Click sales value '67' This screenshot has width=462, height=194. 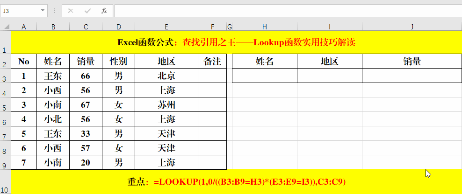click(86, 104)
